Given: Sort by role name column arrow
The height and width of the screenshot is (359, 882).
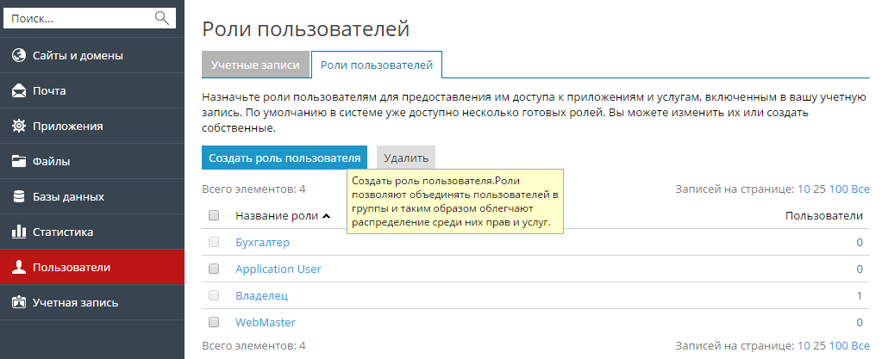Looking at the screenshot, I should click(x=326, y=216).
